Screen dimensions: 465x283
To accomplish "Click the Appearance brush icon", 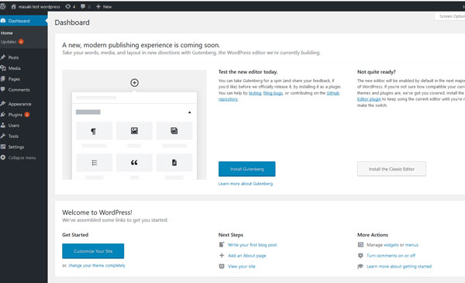I will (x=3, y=104).
